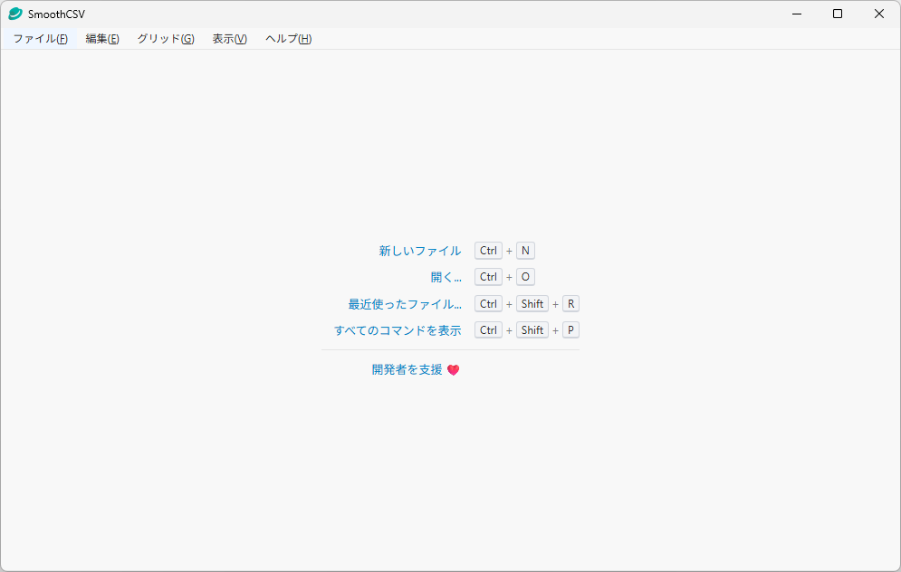Open the ファイル(F) menu
Screen dimensions: 901x572
pyautogui.click(x=40, y=39)
